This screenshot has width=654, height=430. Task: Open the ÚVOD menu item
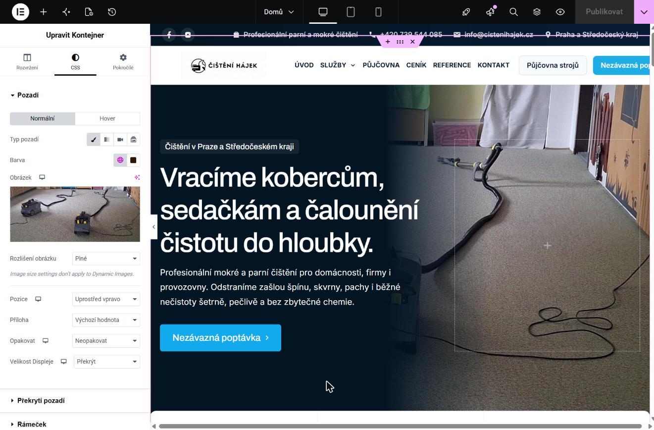point(304,65)
